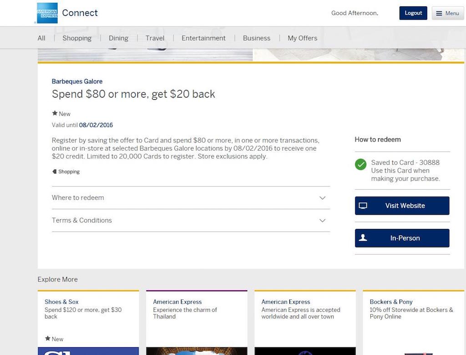The width and height of the screenshot is (466, 355).
Task: Click Spend $120 or more, get $30 back
Action: (83, 313)
